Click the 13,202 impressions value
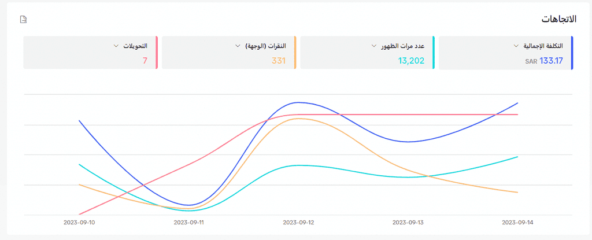Screen dimensions: 592x240 (411, 60)
